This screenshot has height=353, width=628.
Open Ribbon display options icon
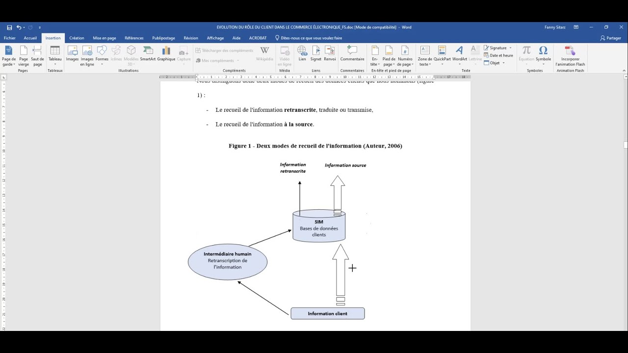coord(576,27)
